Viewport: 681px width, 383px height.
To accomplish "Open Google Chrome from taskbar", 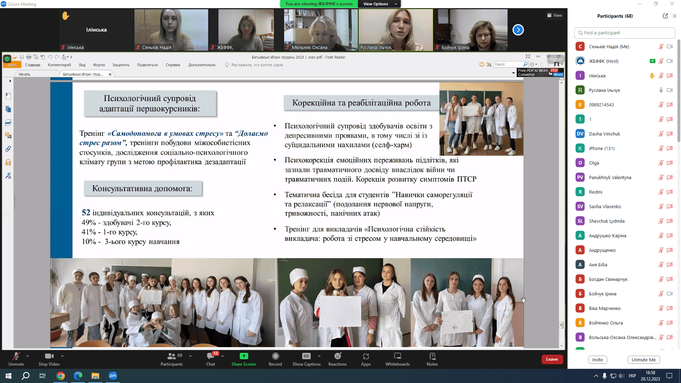I will tap(61, 376).
